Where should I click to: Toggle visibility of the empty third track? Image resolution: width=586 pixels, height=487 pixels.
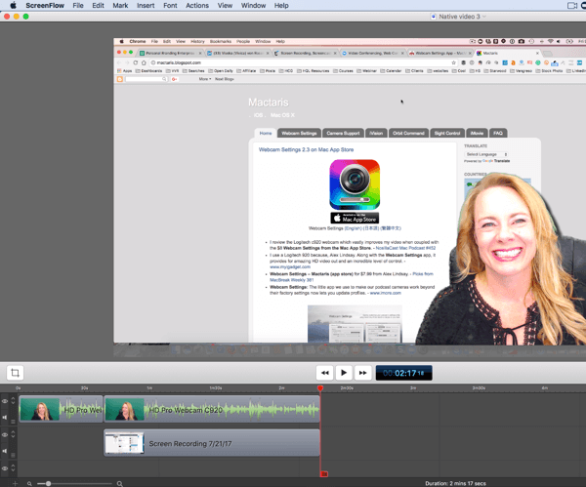coord(5,468)
